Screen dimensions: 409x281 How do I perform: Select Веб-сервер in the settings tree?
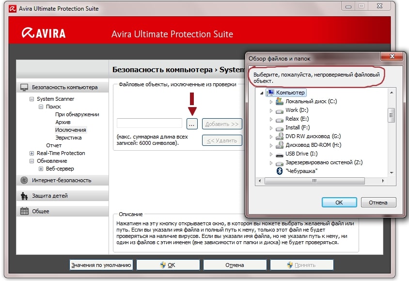click(x=60, y=169)
